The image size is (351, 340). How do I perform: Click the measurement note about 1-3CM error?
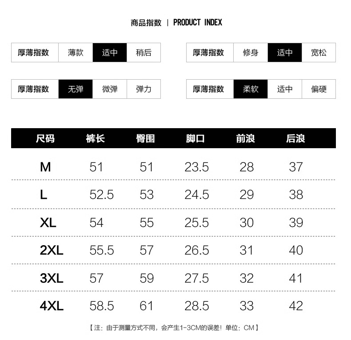pyautogui.click(x=174, y=328)
